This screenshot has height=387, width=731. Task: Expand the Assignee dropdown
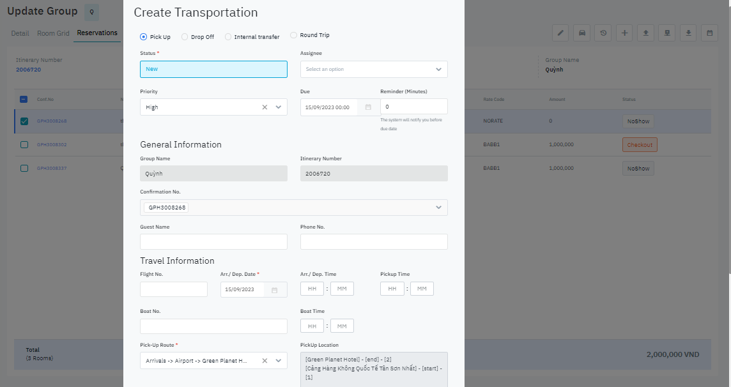coord(438,69)
